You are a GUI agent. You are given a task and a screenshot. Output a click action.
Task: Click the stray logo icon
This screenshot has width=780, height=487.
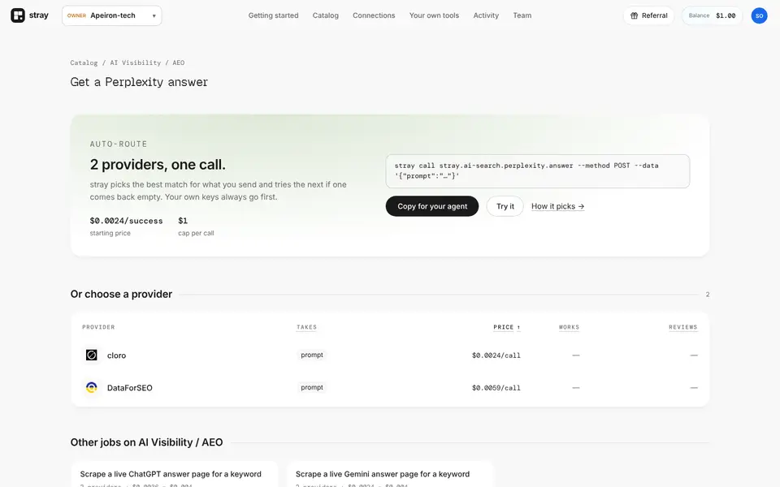pyautogui.click(x=18, y=15)
